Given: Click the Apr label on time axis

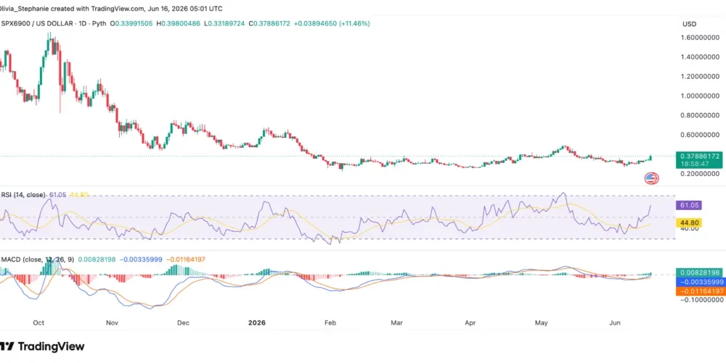Looking at the screenshot, I should (x=470, y=323).
